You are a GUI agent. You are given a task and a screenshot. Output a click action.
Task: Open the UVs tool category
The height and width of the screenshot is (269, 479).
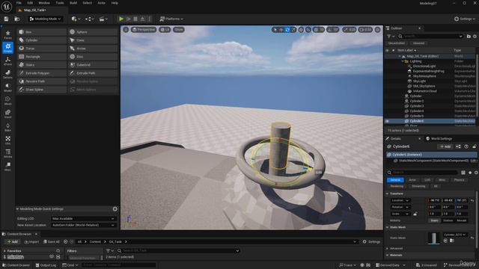[x=7, y=140]
